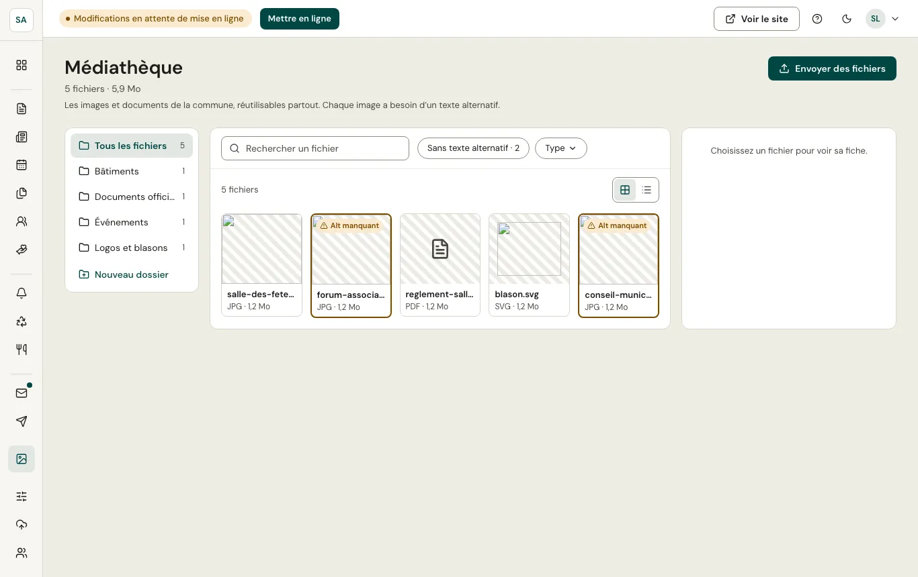Open the users icon at the sidebar bottom
918x577 pixels.
[x=22, y=553]
